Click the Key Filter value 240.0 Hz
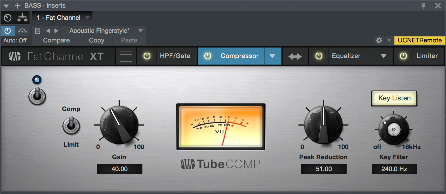Screen dimensions: 446x194 pyautogui.click(x=394, y=169)
